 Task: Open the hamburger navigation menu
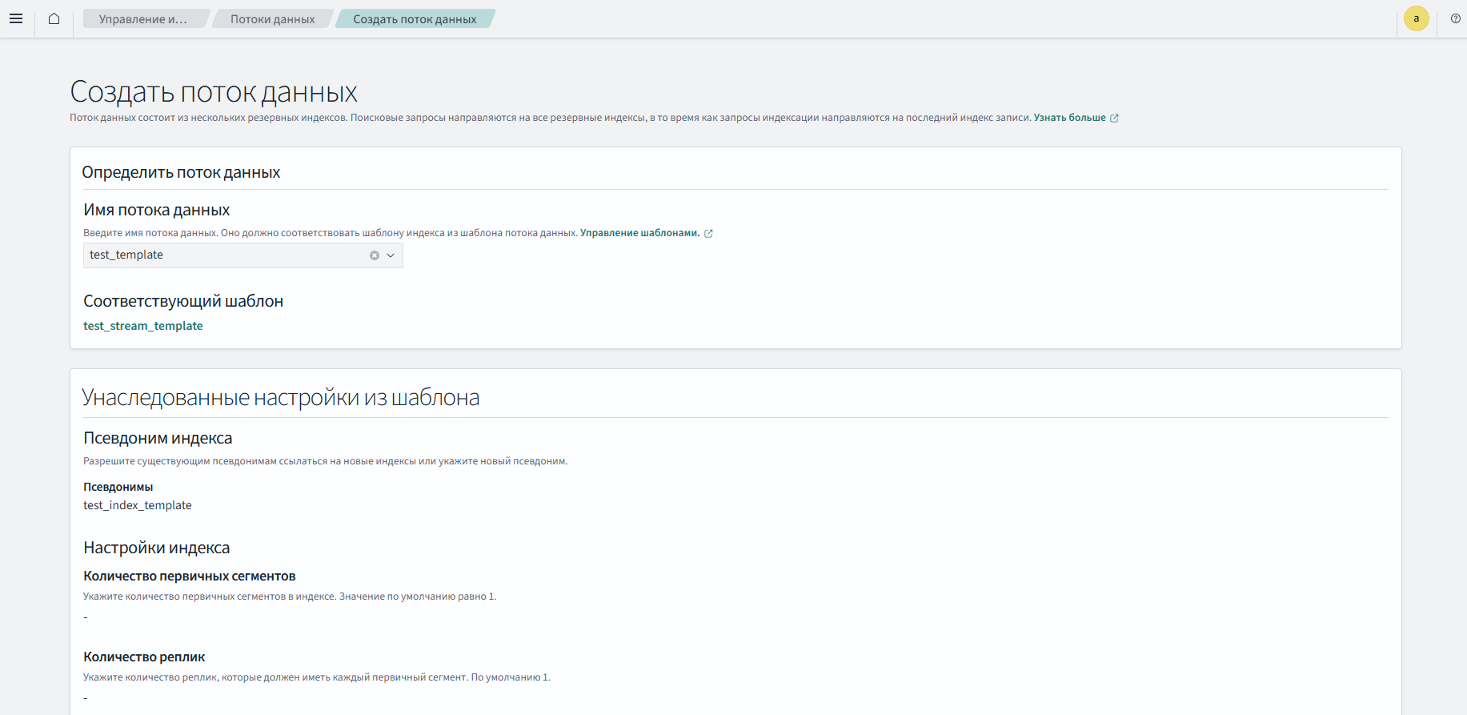click(x=16, y=18)
